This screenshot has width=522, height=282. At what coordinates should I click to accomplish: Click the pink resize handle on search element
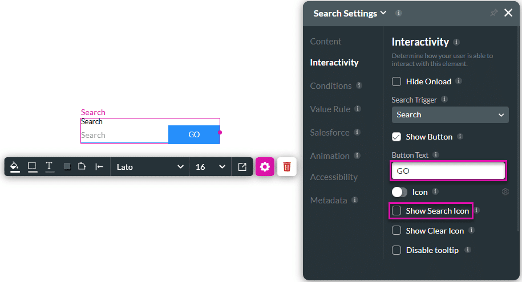(220, 132)
